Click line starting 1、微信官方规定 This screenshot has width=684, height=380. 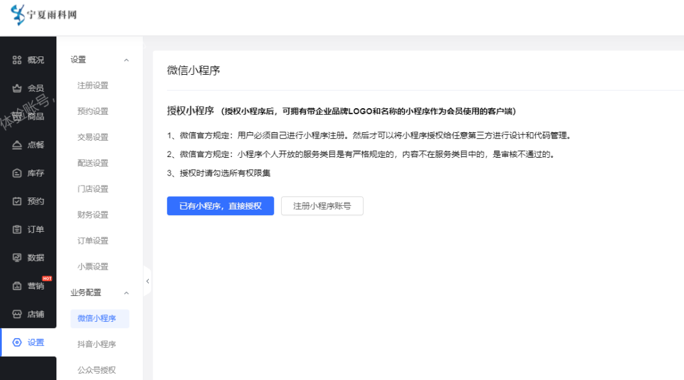[369, 136]
